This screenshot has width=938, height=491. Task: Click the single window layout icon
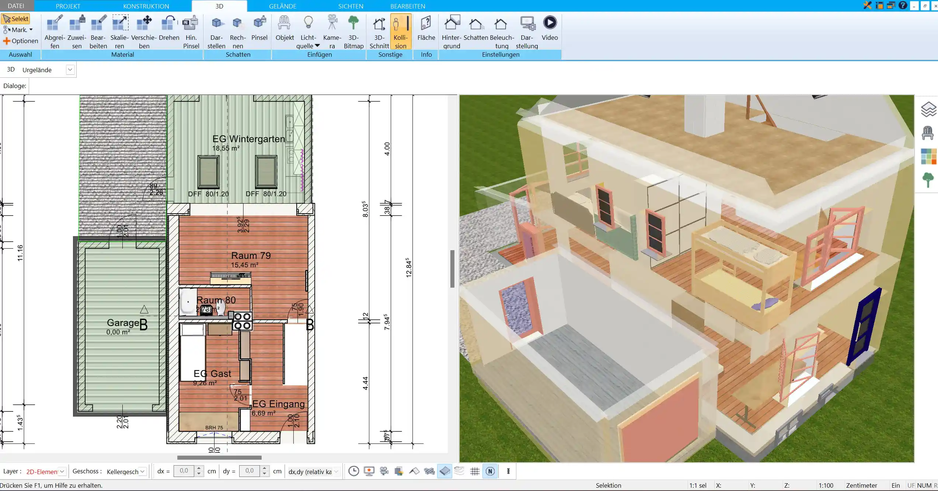(879, 5)
